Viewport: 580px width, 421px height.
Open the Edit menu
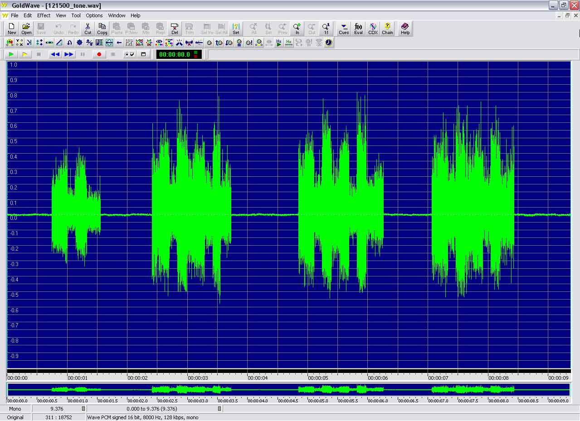pyautogui.click(x=28, y=15)
